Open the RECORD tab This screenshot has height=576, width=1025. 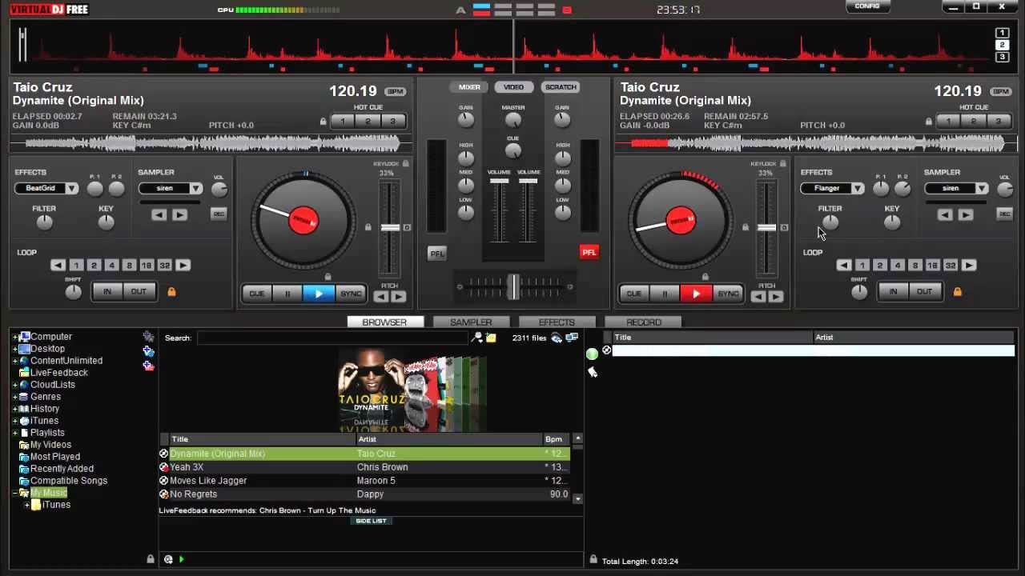click(644, 322)
